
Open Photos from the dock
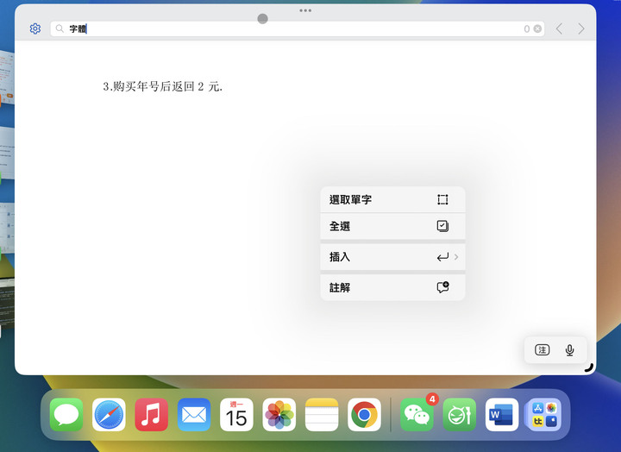click(279, 415)
